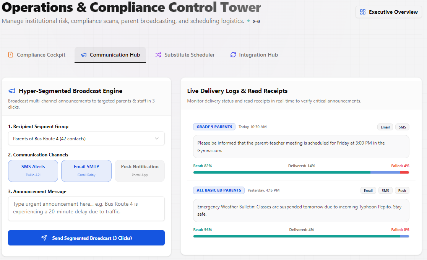Click the All Basic Ed Parents progress bar
The image size is (427, 260).
pyautogui.click(x=301, y=236)
